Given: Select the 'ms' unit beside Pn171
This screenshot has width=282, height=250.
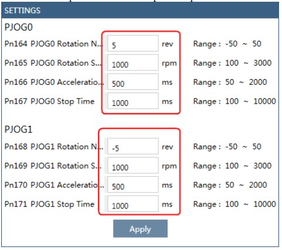Looking at the screenshot, I should (167, 204).
